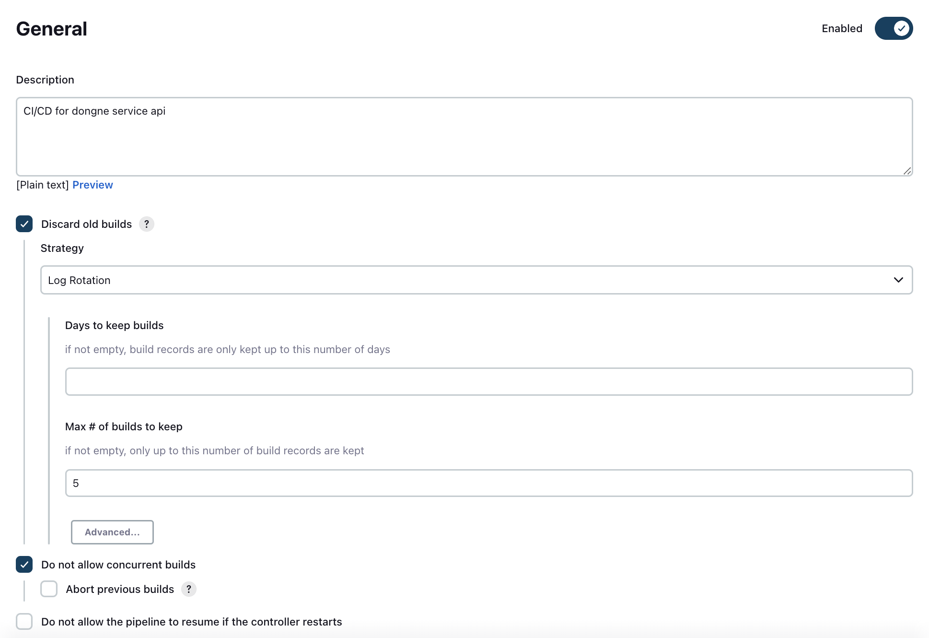Screen dimensions: 929x638
Task: Click the Enabled label text
Action: click(x=842, y=28)
